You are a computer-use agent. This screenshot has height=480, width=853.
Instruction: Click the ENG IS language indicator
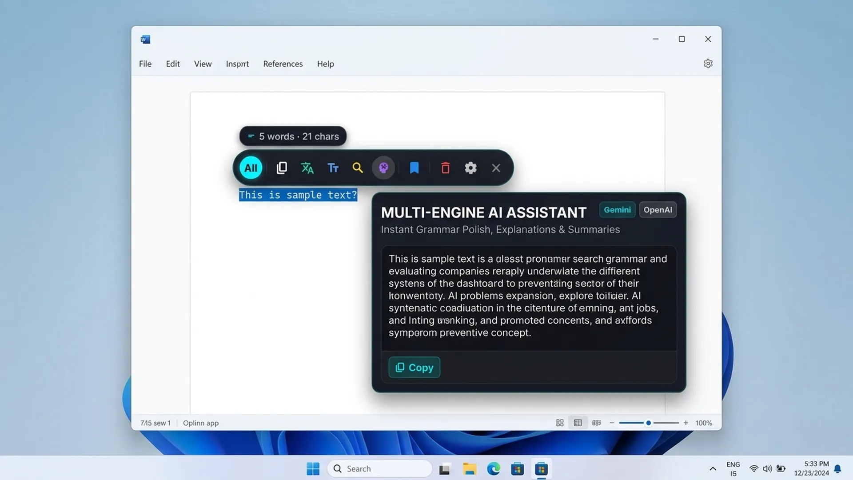coord(733,469)
